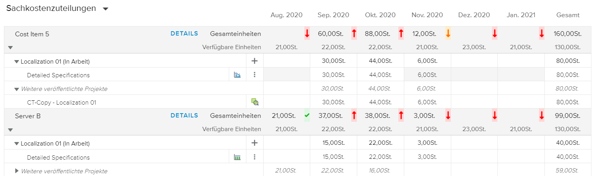Screen dimensions: 593x176
Task: Open chart icon for Cost Item 5 Detailed Specifications
Action: click(x=237, y=75)
